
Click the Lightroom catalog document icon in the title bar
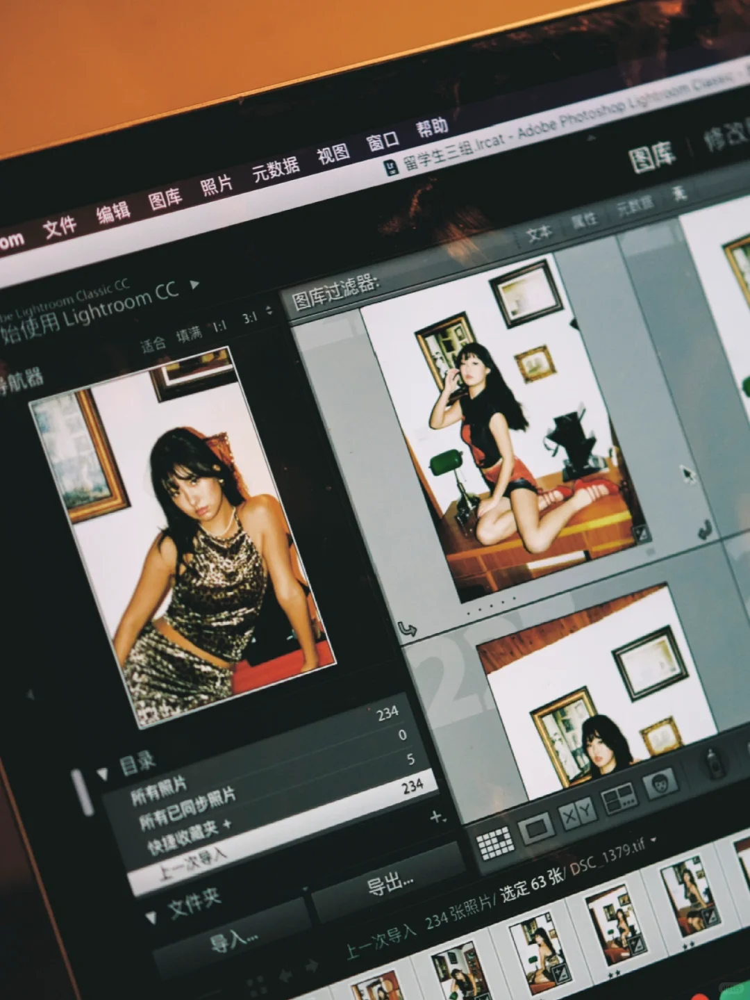[392, 167]
